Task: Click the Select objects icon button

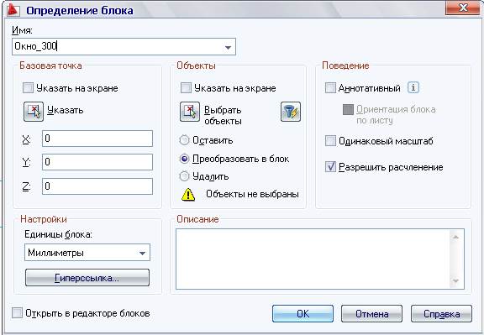Action: pyautogui.click(x=190, y=112)
